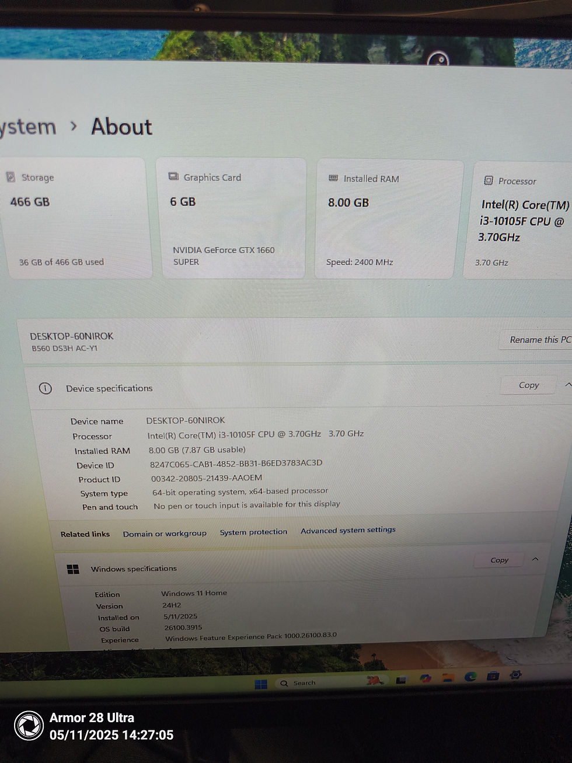Launch Copilot from the taskbar

[x=425, y=678]
